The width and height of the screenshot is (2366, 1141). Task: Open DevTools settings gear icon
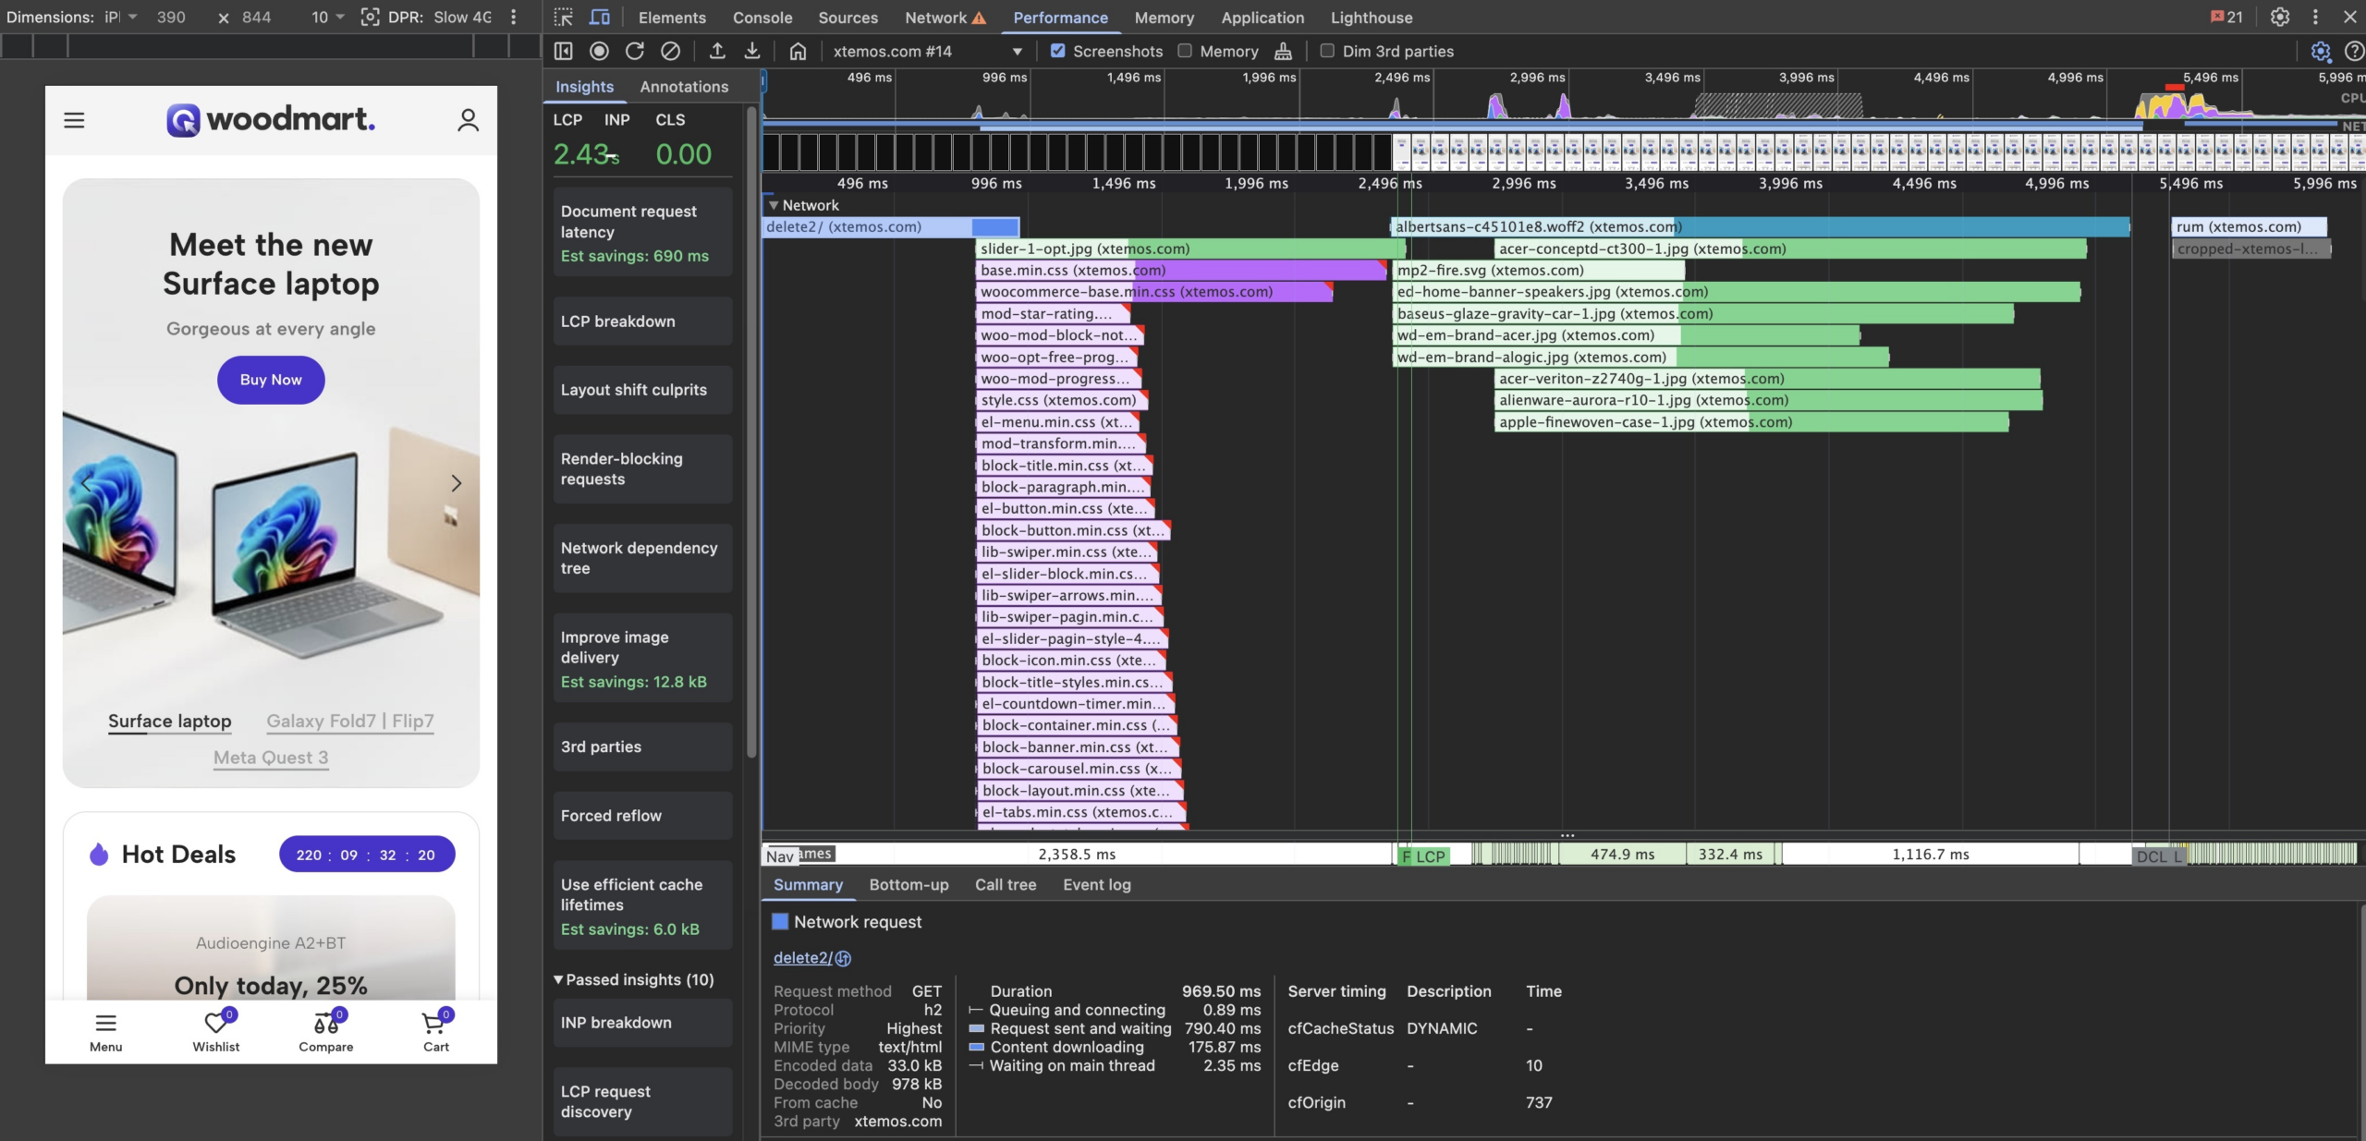[x=2280, y=18]
